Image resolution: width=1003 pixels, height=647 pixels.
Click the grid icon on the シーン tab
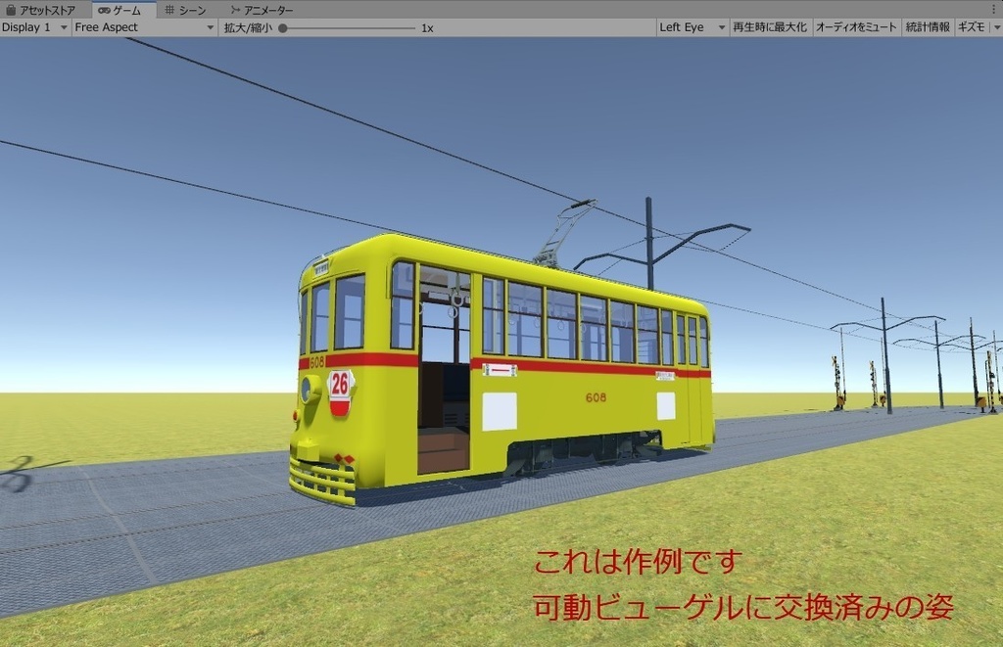coord(169,9)
